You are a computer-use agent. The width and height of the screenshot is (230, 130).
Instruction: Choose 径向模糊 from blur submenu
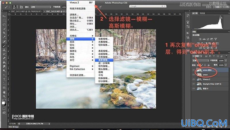tap(104, 66)
